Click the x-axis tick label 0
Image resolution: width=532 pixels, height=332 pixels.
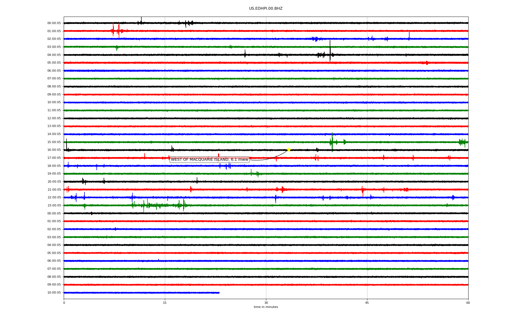click(x=64, y=303)
